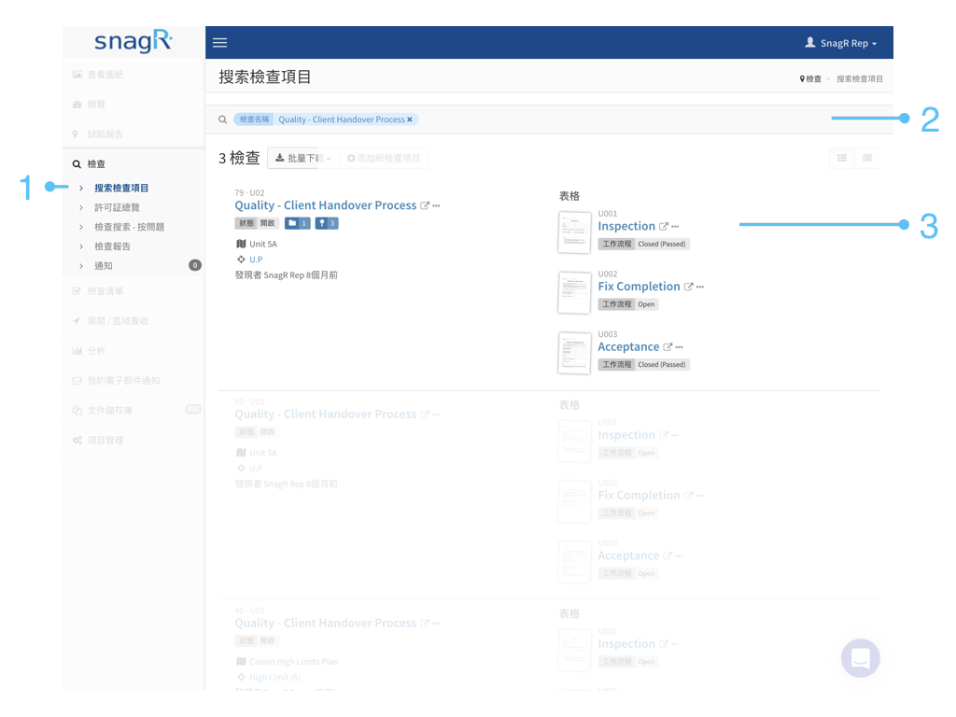The image size is (956, 717).
Task: Remove the Quality - Client Handover Process filter
Action: coord(410,119)
